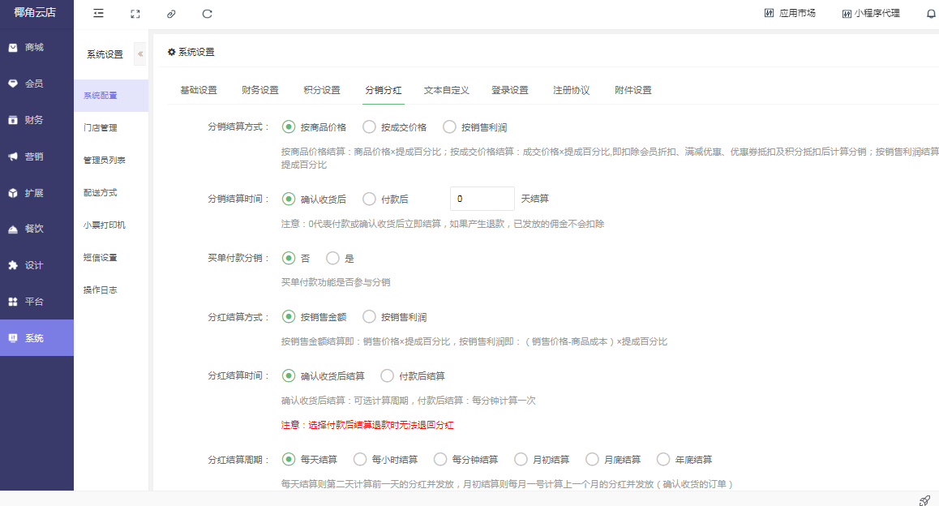Click the 系统 monitor icon

point(13,338)
